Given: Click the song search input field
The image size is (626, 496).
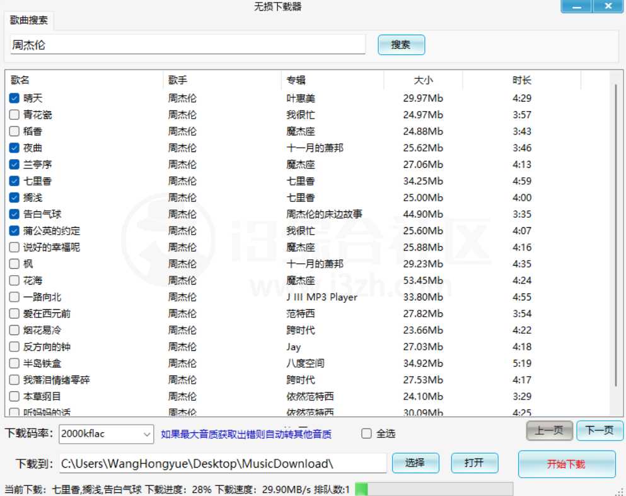Looking at the screenshot, I should [188, 45].
